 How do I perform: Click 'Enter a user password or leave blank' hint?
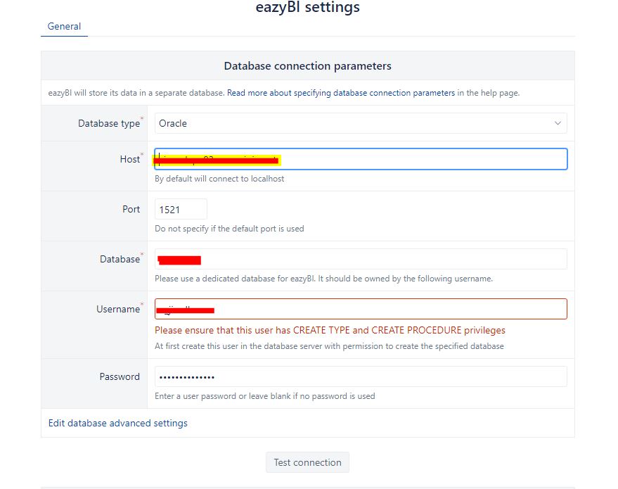click(265, 396)
